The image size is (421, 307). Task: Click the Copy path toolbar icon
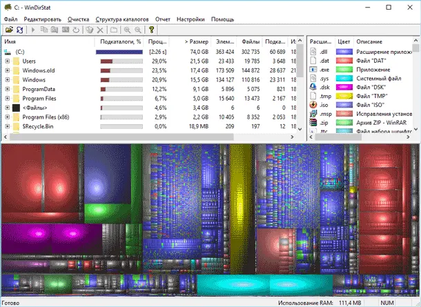[x=44, y=30]
